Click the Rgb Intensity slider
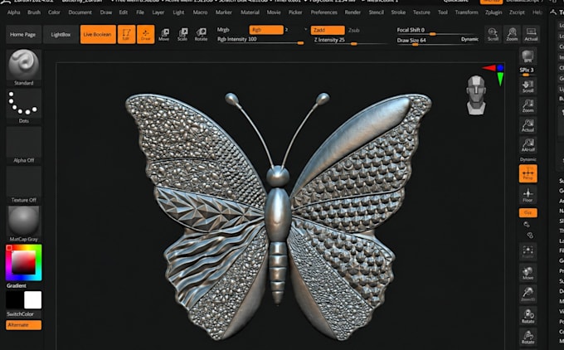The height and width of the screenshot is (350, 564). pos(260,40)
